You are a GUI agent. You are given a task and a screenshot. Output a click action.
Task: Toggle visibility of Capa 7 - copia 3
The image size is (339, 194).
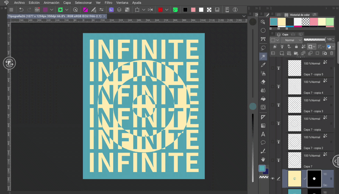[x=273, y=105]
